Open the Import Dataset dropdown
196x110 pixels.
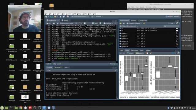134,23
